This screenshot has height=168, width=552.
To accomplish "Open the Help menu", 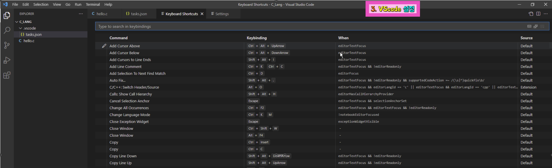I will pos(108,4).
